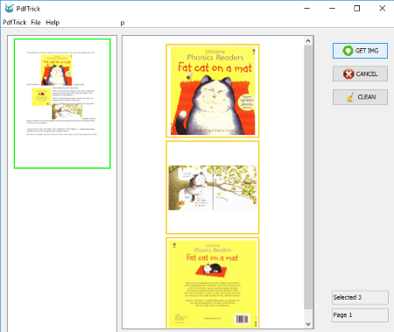The width and height of the screenshot is (394, 332).
Task: Select the Fat cat on a mat front cover image
Action: click(213, 91)
